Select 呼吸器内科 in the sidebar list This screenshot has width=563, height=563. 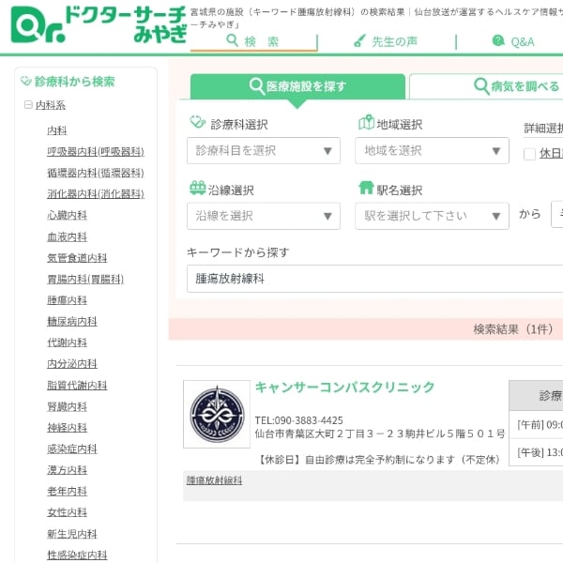(96, 152)
